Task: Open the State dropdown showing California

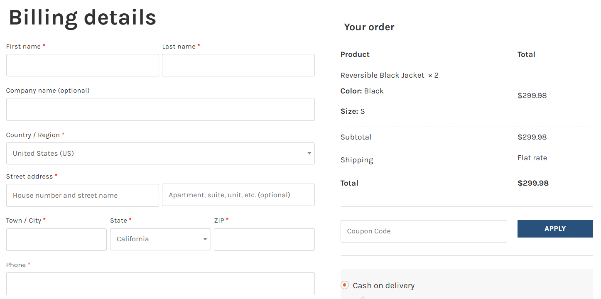Action: [160, 239]
